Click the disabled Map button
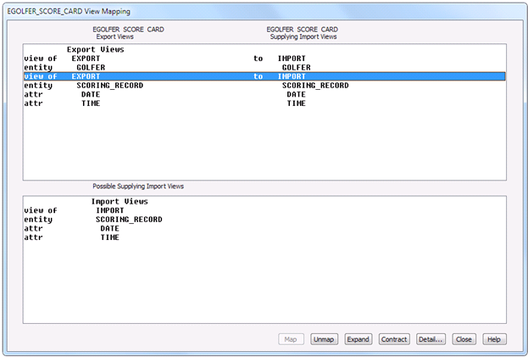This screenshot has width=528, height=357. 291,339
